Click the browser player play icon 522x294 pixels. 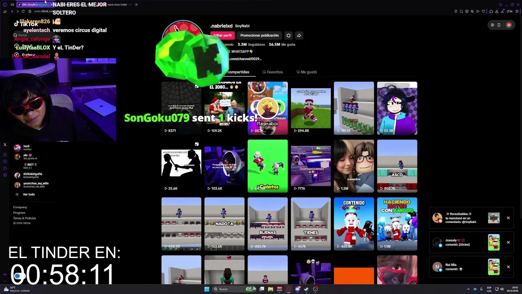coord(478,11)
